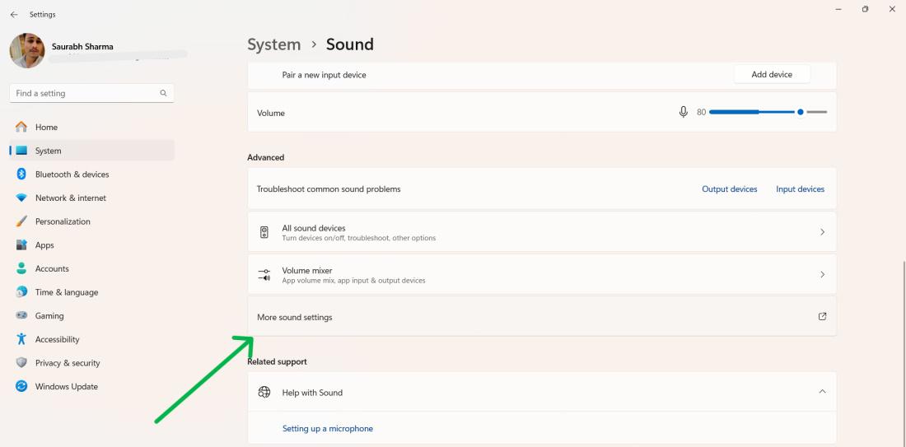Collapse the Help with Sound section
Viewport: 906px width, 447px height.
pyautogui.click(x=822, y=392)
